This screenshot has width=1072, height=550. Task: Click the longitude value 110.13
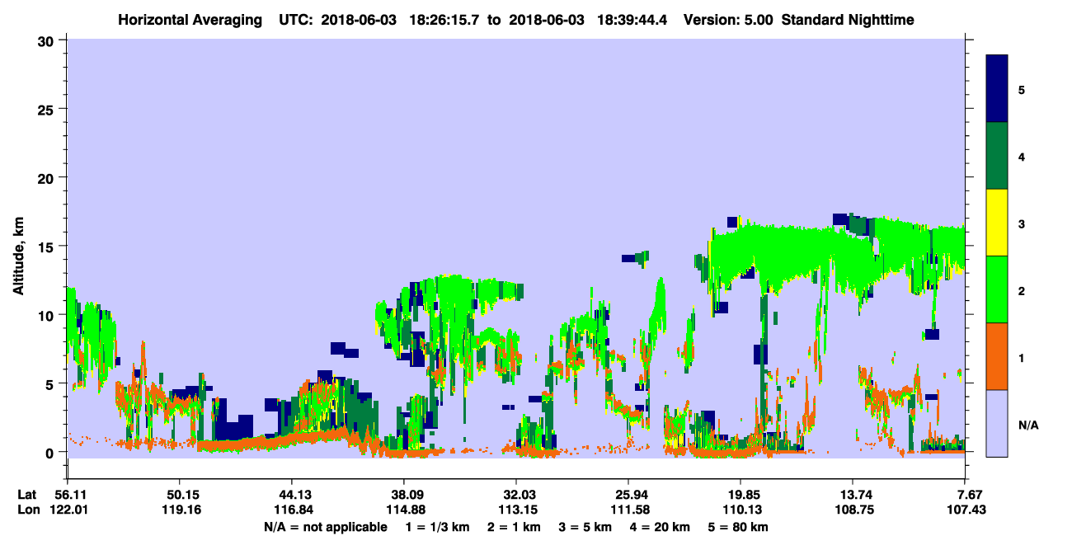click(x=741, y=510)
